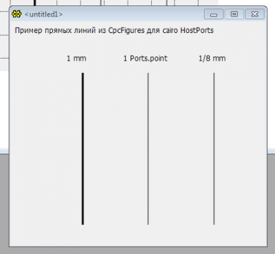
Task: Click the <untitled1> window title text
Action: 43,14
